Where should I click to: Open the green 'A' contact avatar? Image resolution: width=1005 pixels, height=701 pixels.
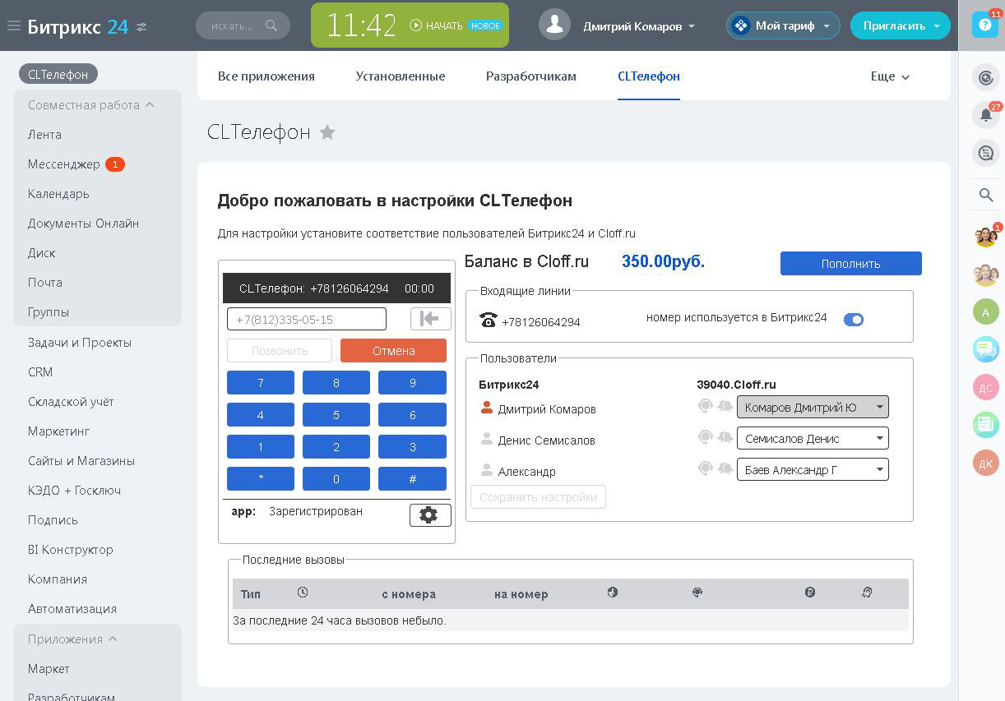point(985,311)
